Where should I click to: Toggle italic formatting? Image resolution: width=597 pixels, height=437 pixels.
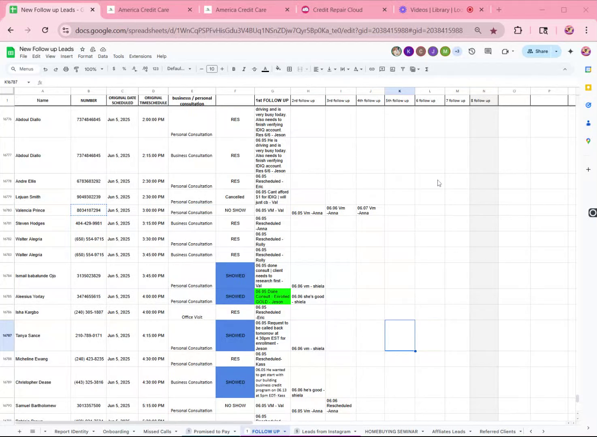[244, 69]
